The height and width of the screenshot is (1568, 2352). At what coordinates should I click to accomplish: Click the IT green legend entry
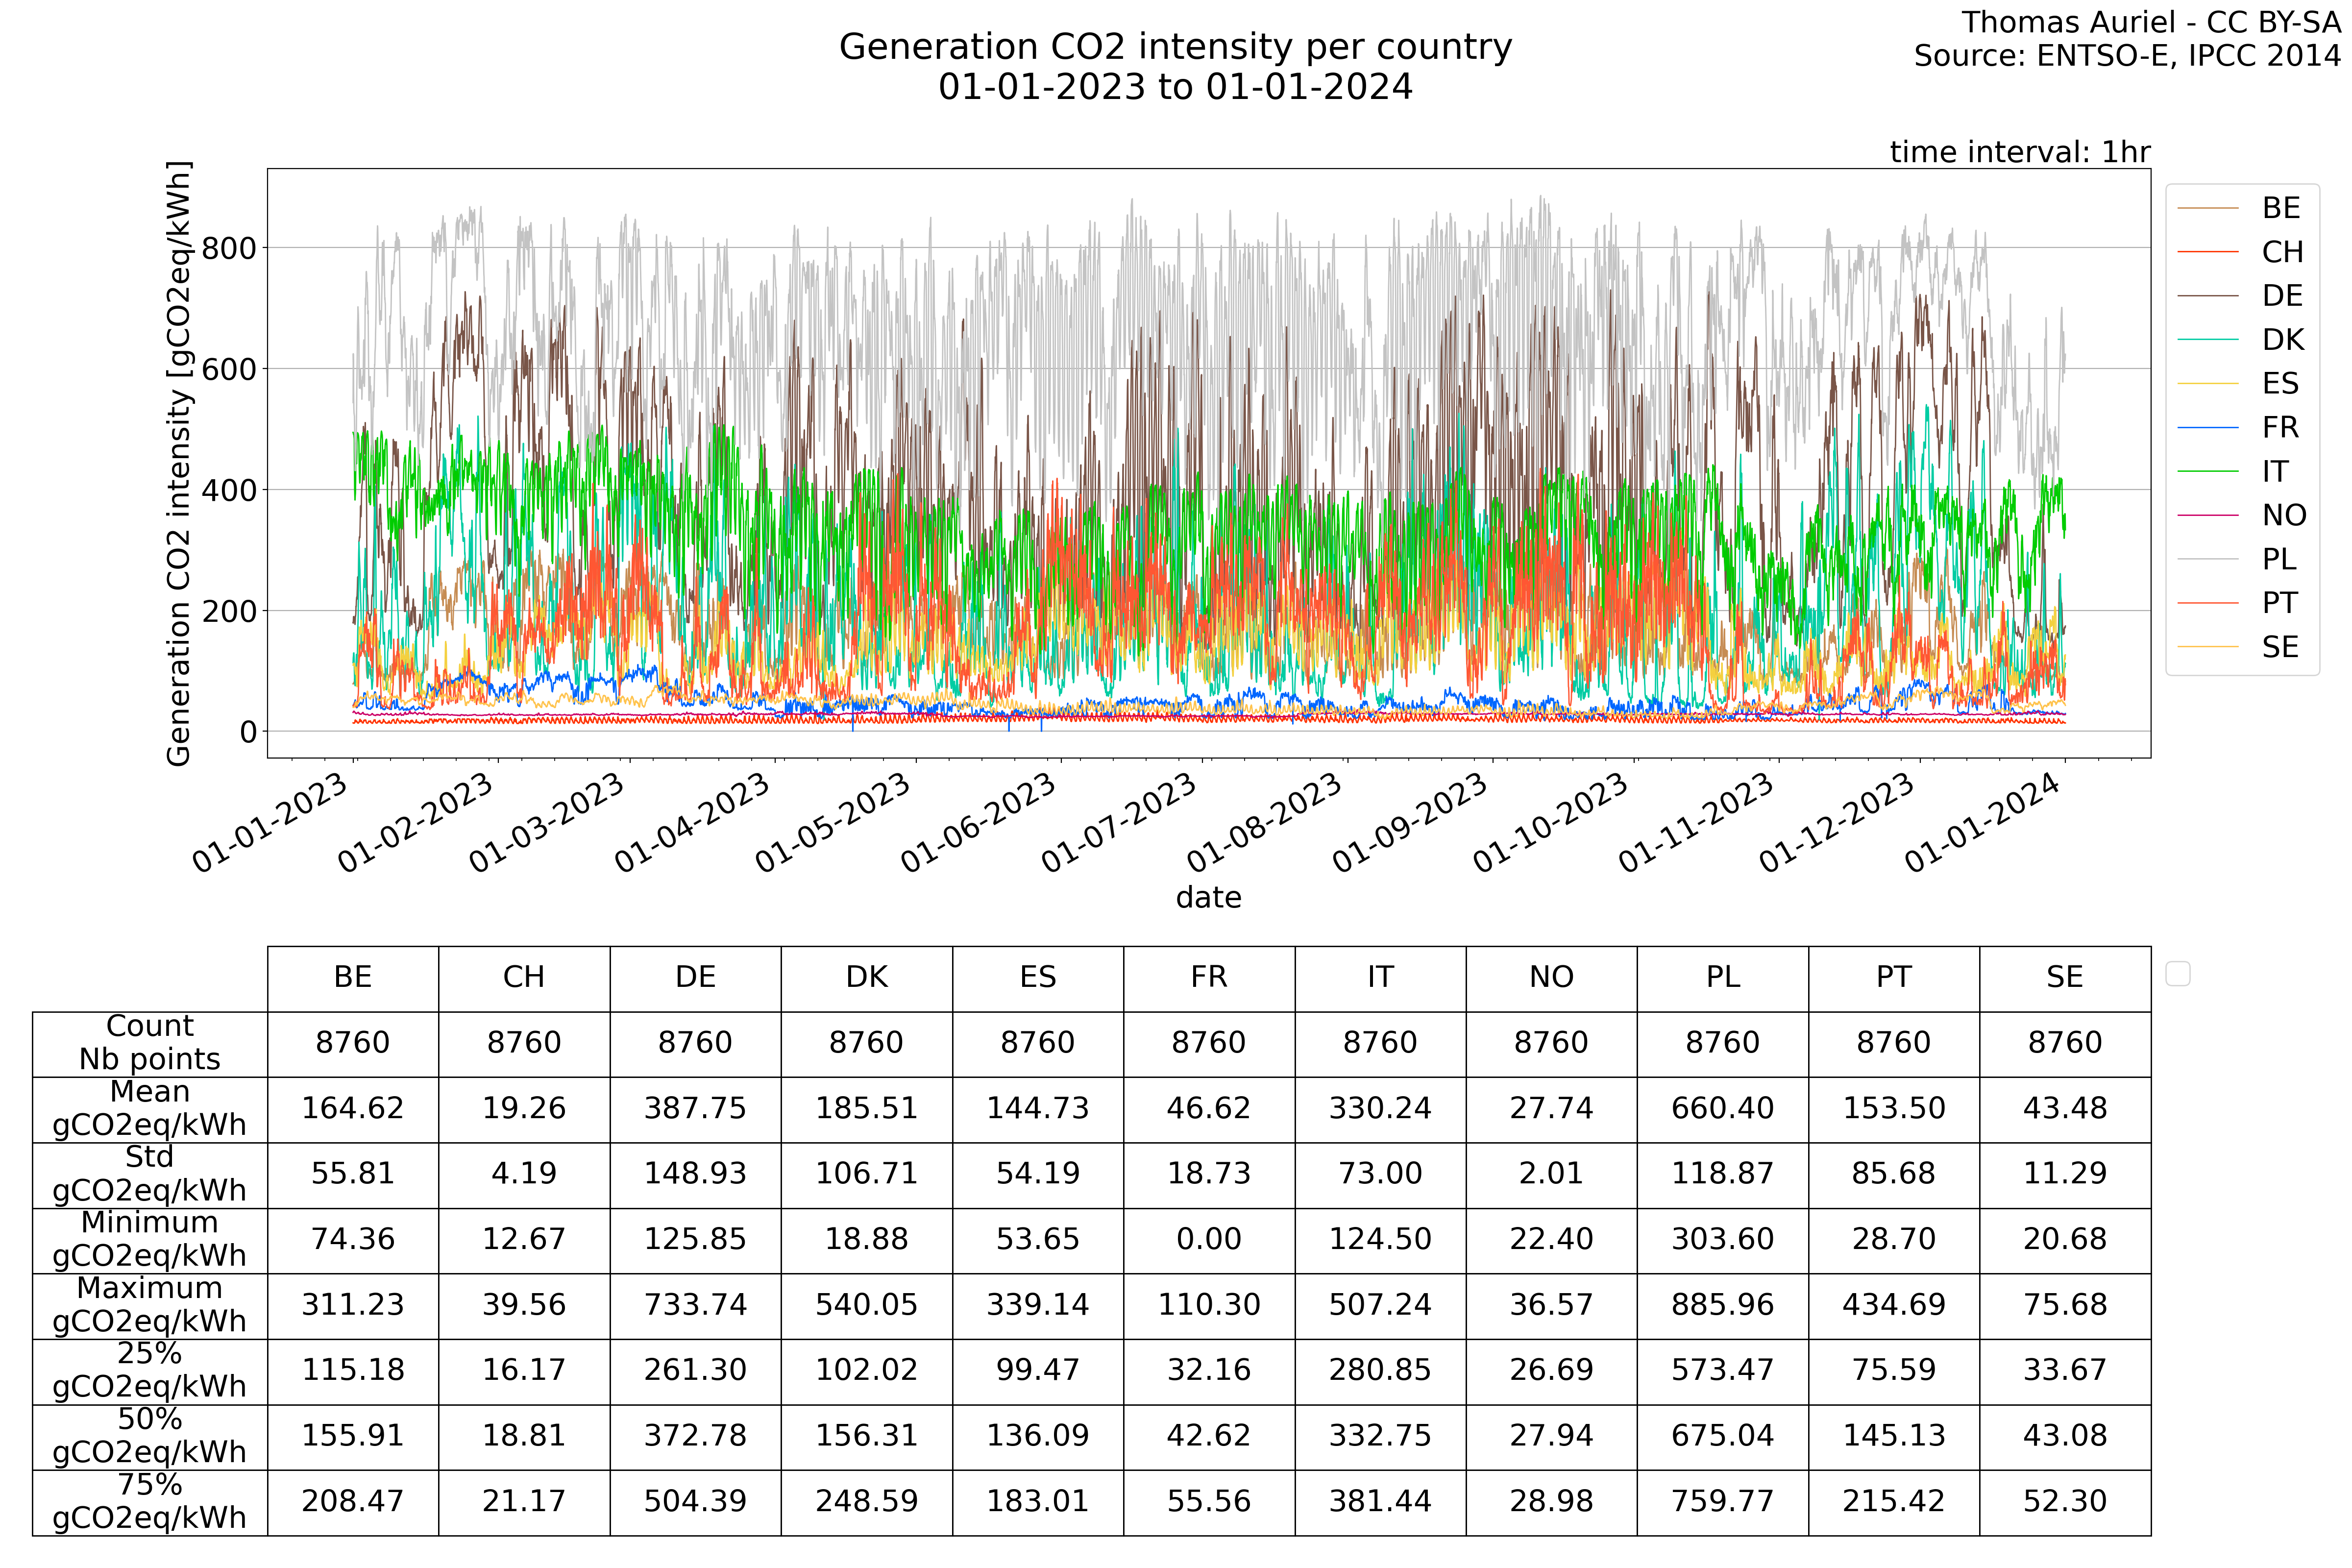(2275, 471)
